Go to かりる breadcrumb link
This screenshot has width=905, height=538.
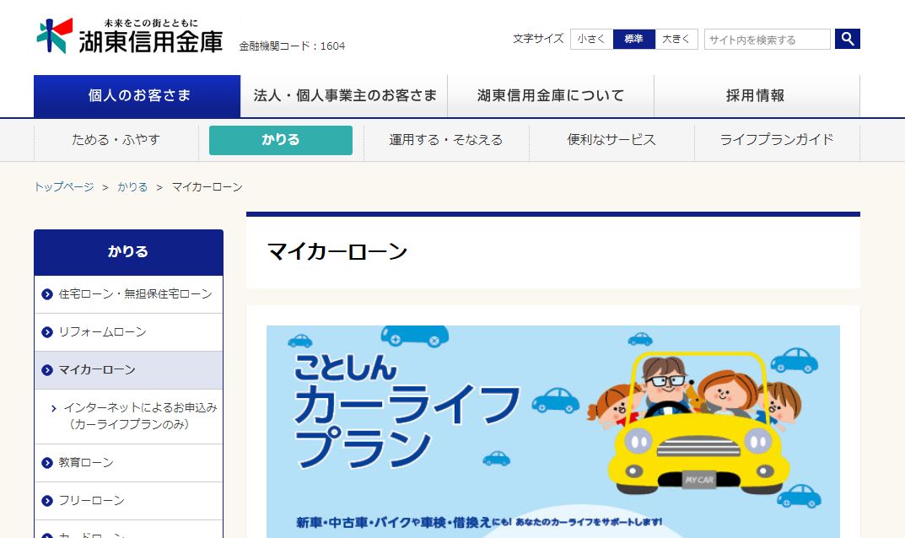[x=132, y=187]
